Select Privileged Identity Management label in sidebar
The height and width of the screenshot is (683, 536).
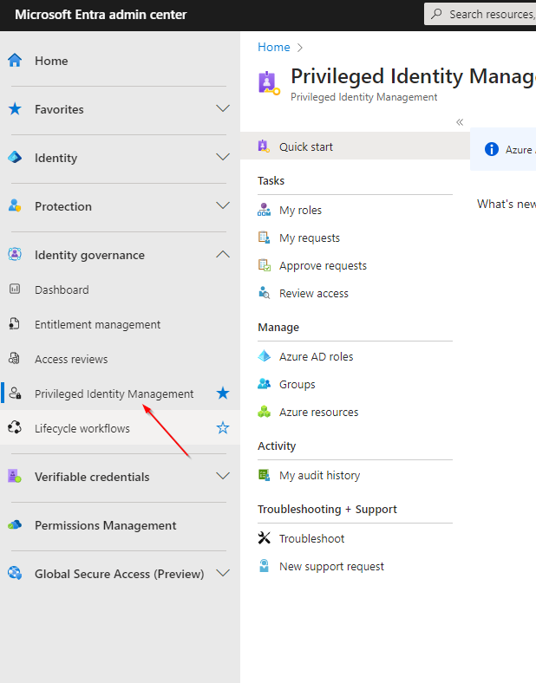click(114, 394)
